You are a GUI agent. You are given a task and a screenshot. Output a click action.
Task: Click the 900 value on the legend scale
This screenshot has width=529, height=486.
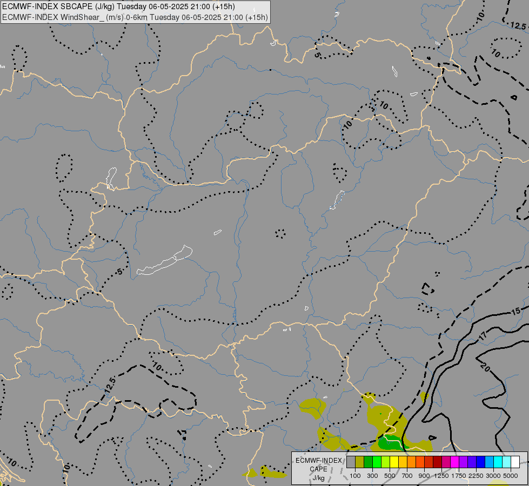pos(424,476)
